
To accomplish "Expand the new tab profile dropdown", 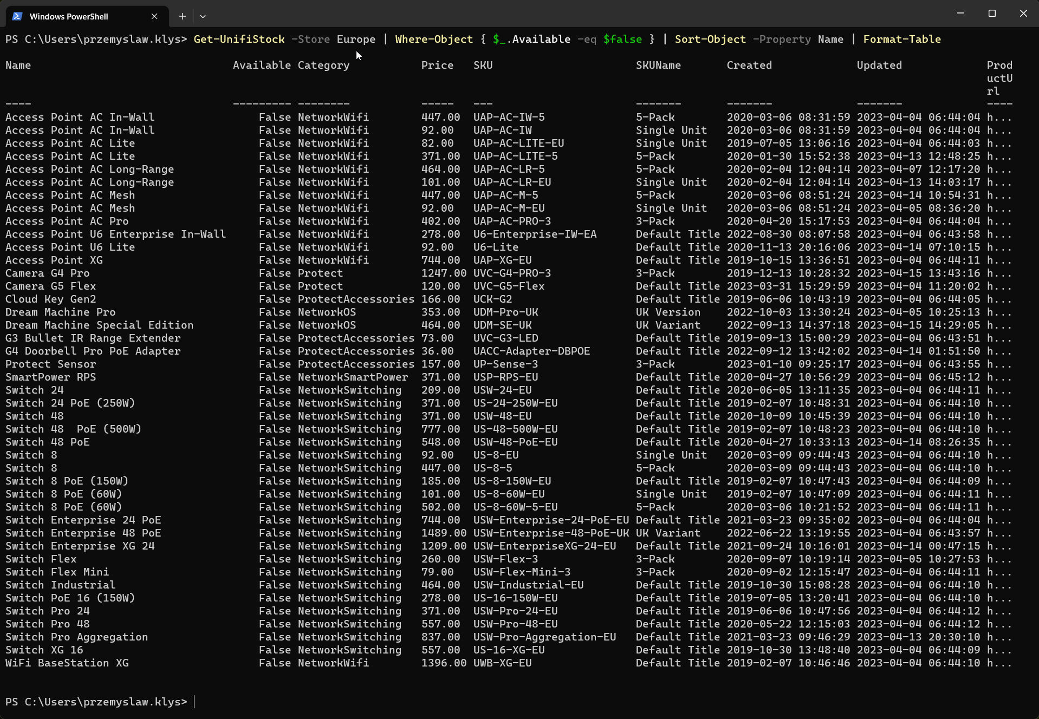I will (x=203, y=16).
